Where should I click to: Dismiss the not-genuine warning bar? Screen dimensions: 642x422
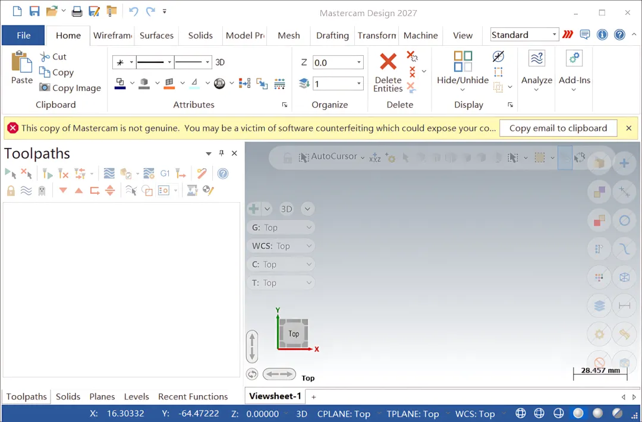tap(629, 128)
